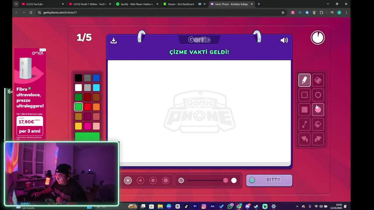Pick the light blue color swatch

pos(96,87)
